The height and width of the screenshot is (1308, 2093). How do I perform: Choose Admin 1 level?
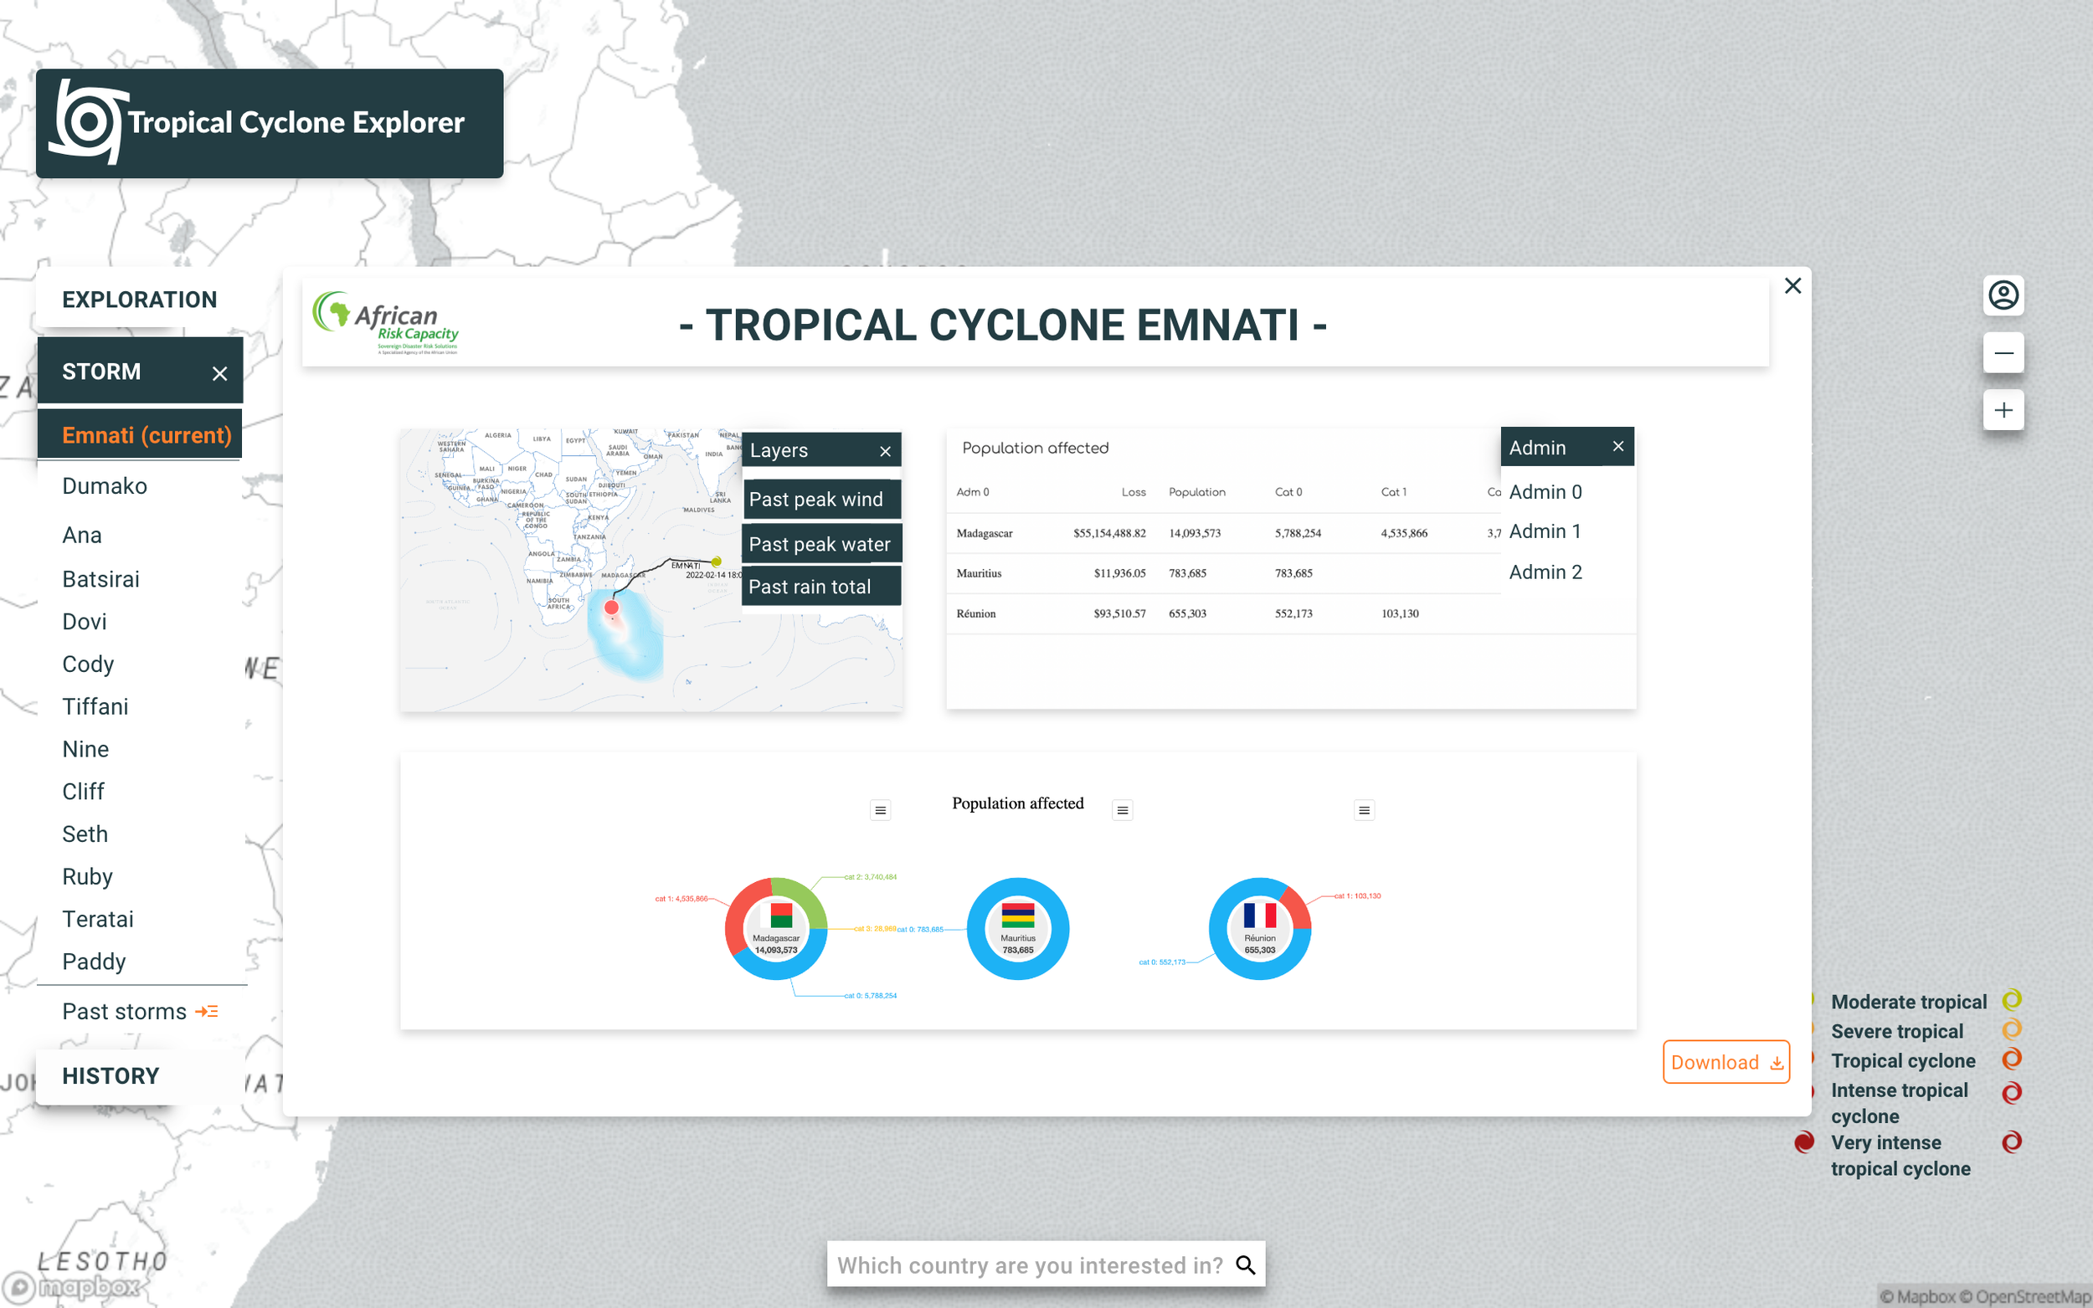tap(1545, 531)
